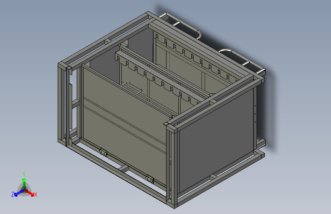Click the green Y axis arrow
The width and height of the screenshot is (331, 214).
[24, 183]
